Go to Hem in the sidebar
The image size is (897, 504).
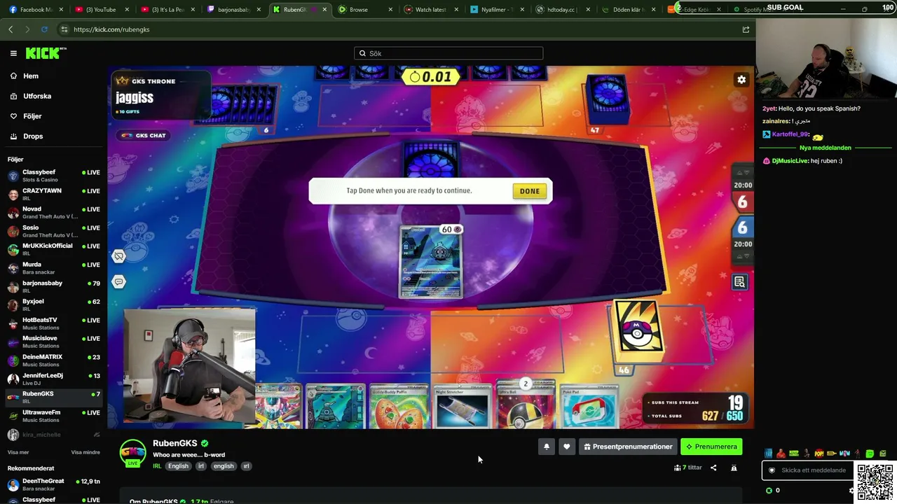tap(30, 76)
